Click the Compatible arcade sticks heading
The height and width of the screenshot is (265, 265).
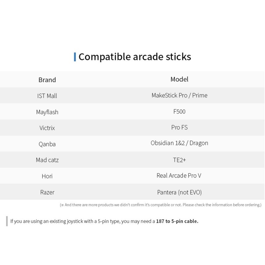[x=135, y=57]
